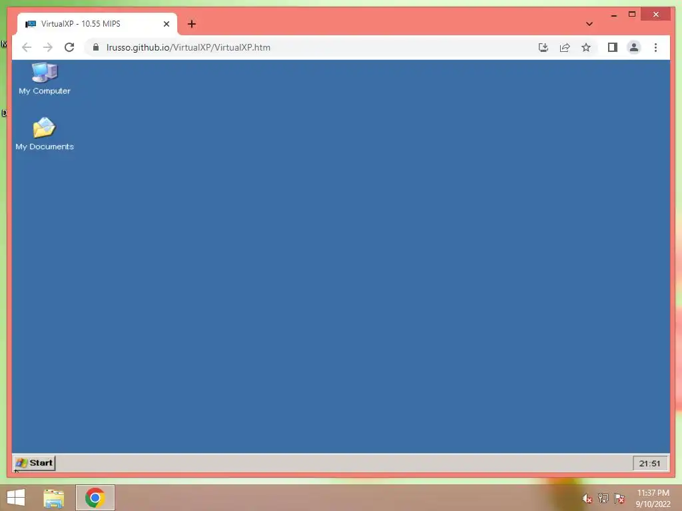Screen dimensions: 682x511
Task: Expand the tab search chevron
Action: pyautogui.click(x=589, y=24)
